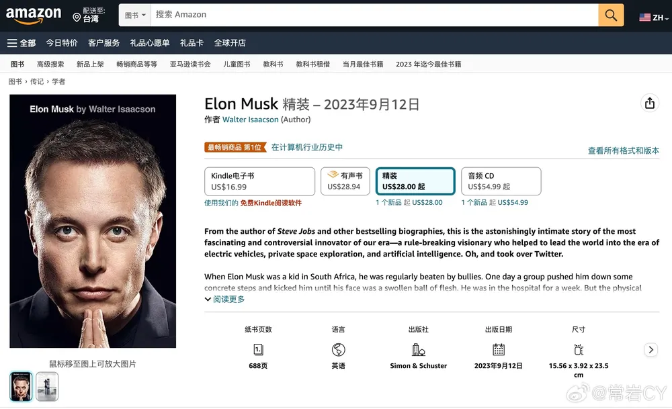
Task: Click the second book image thumbnail
Action: (x=47, y=386)
